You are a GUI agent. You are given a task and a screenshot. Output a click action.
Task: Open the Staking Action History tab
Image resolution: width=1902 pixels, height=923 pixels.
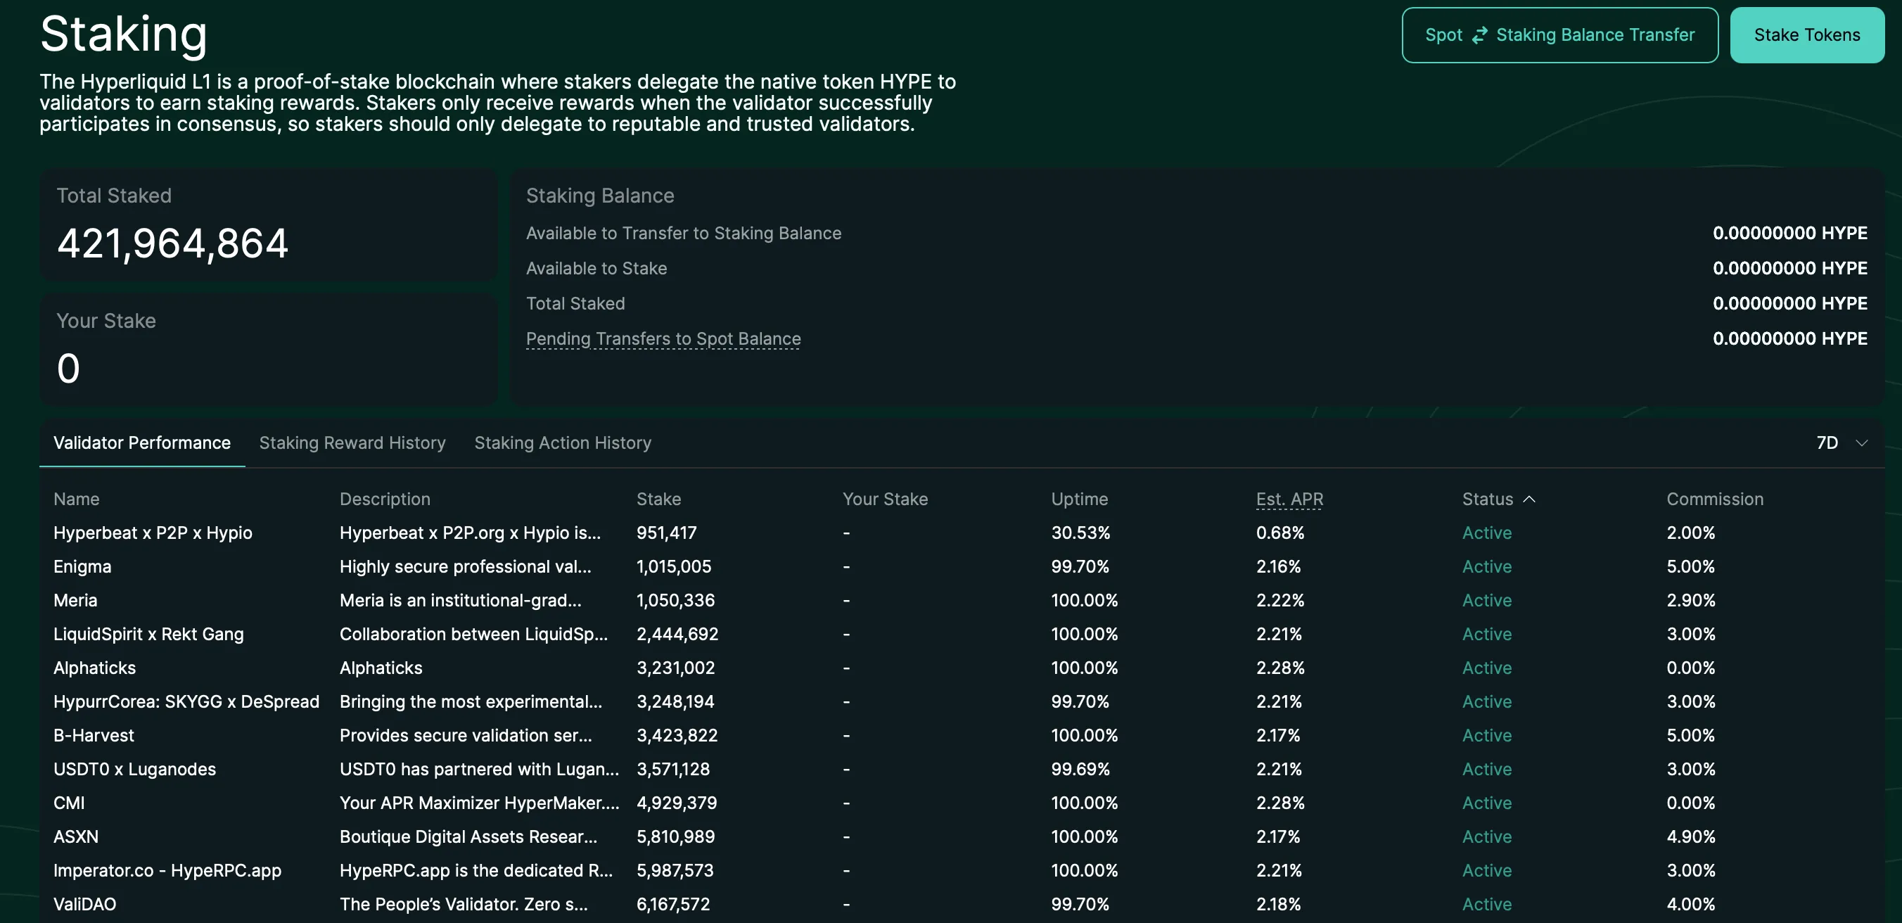click(x=563, y=443)
